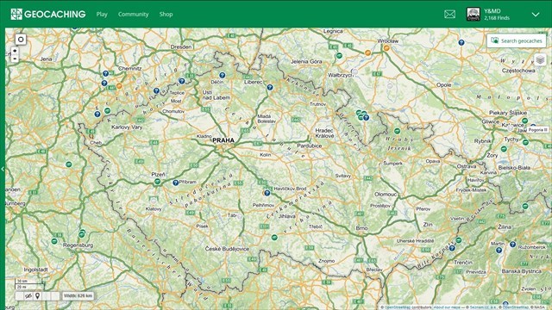Select the mystery cache left of Teplice

click(156, 90)
